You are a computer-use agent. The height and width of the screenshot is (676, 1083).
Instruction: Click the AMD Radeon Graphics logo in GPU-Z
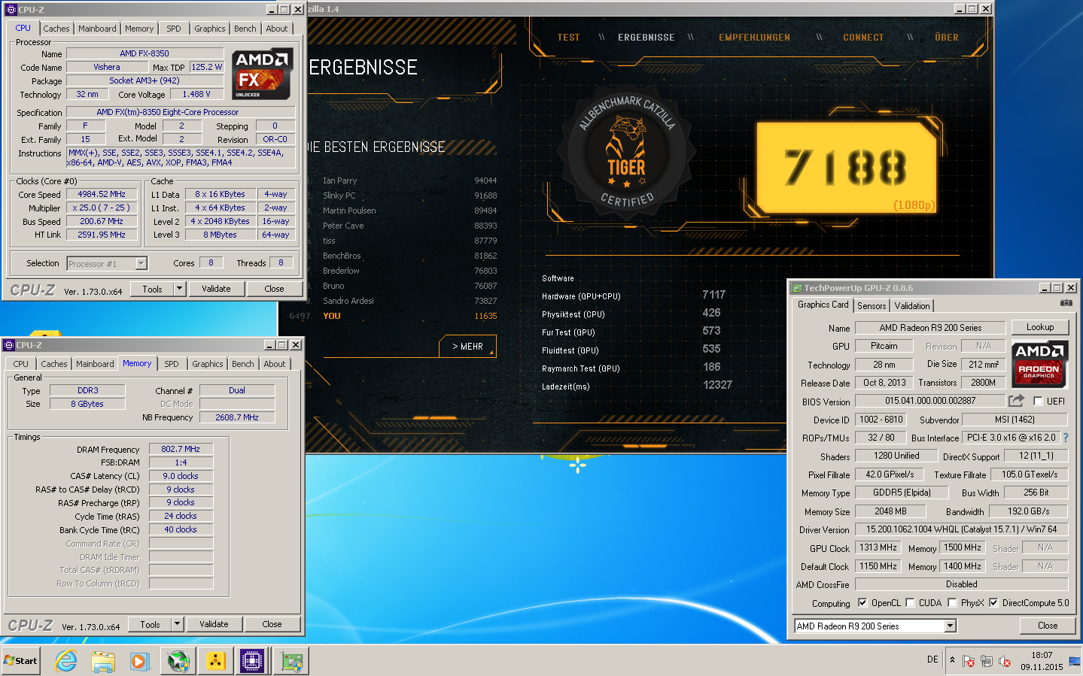(x=1039, y=363)
